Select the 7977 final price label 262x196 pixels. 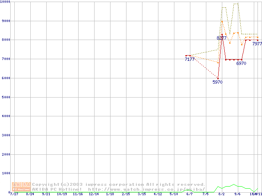(257, 44)
